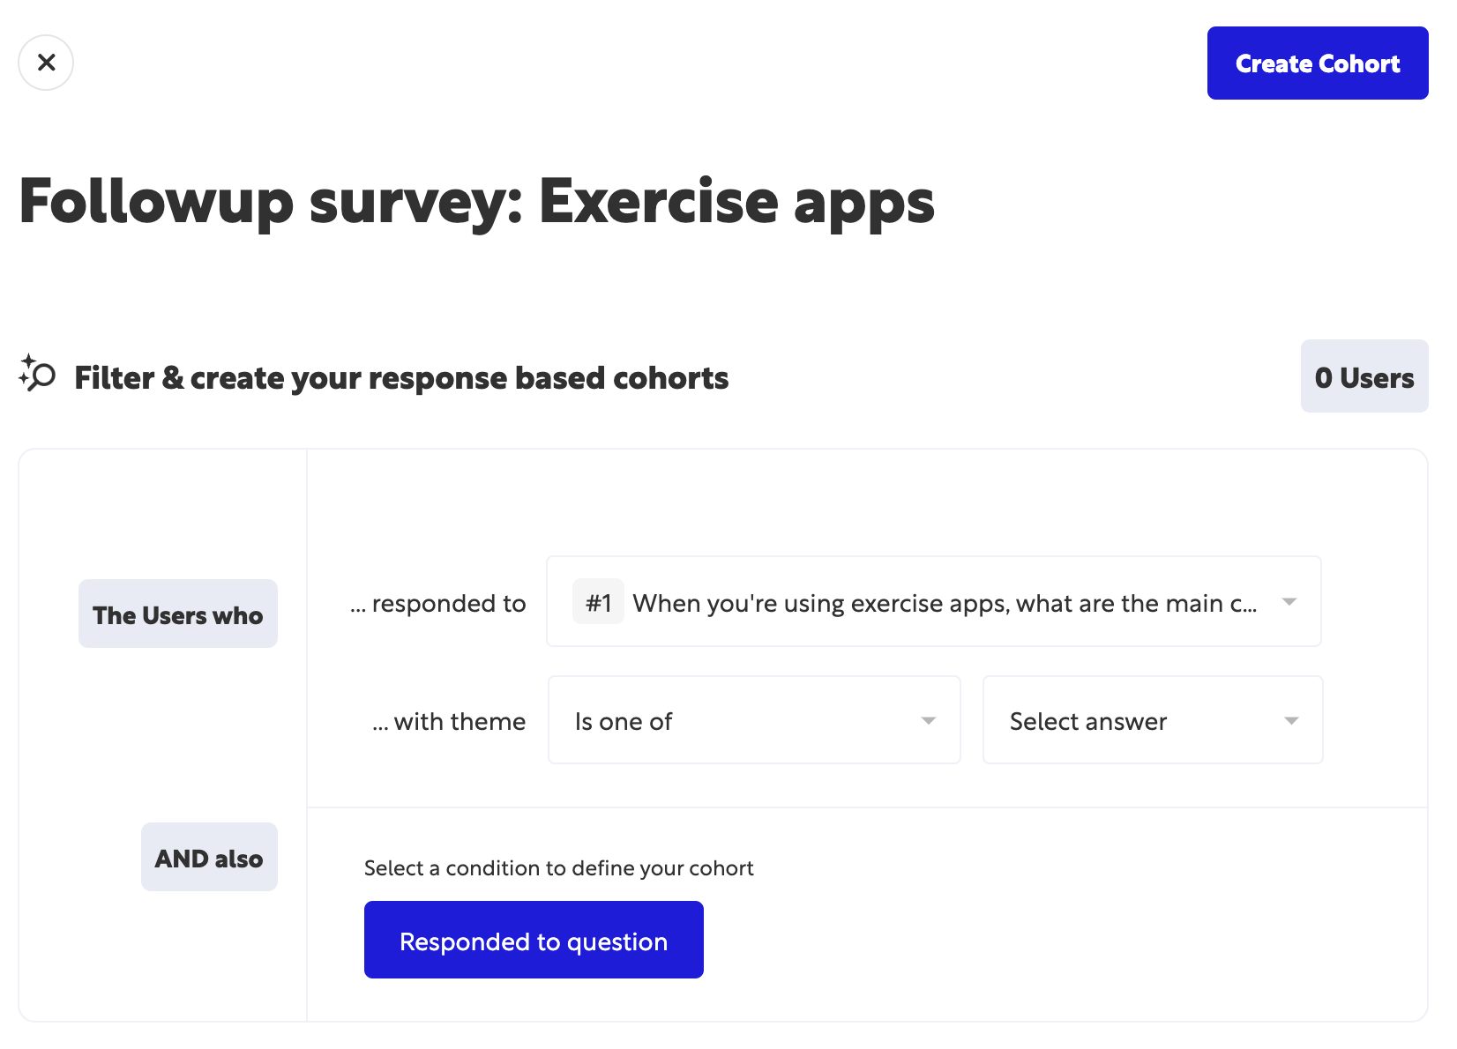Click the arrow on 'Is one of'

coord(928,720)
